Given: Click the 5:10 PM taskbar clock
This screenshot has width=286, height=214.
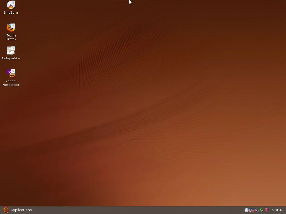Looking at the screenshot, I should pos(277,210).
